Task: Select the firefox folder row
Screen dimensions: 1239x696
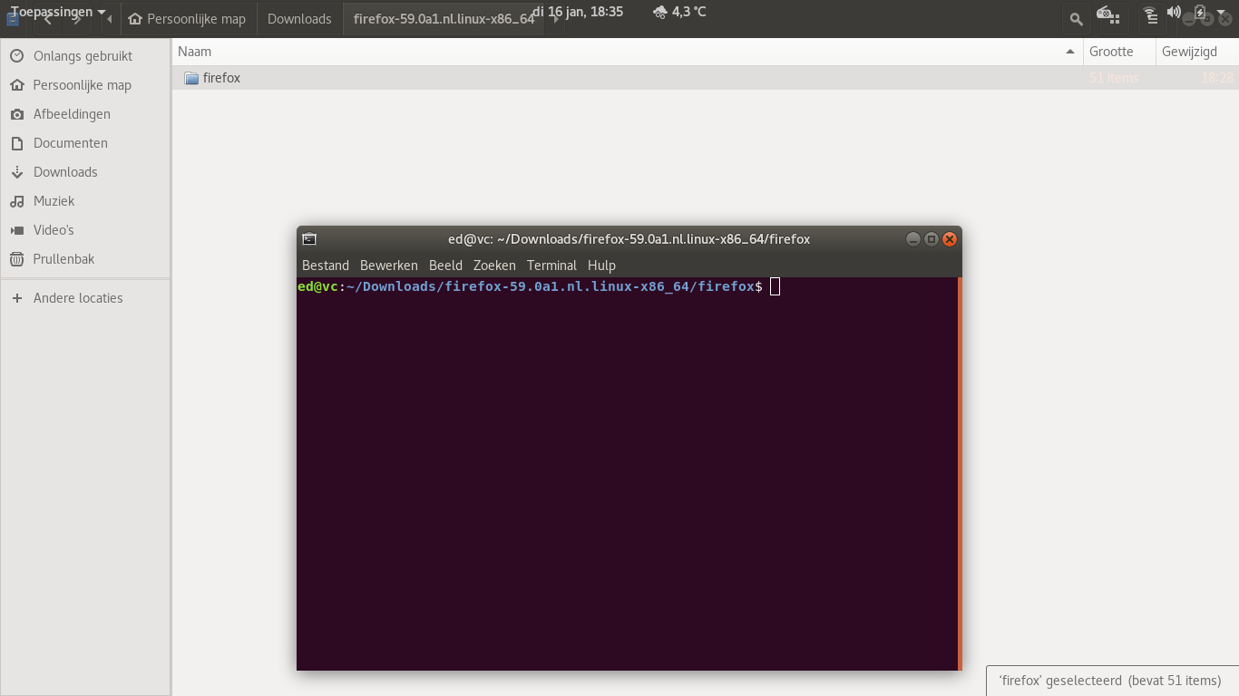Action: point(706,78)
